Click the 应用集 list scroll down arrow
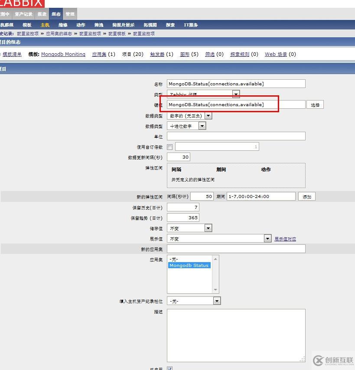 tap(215, 289)
